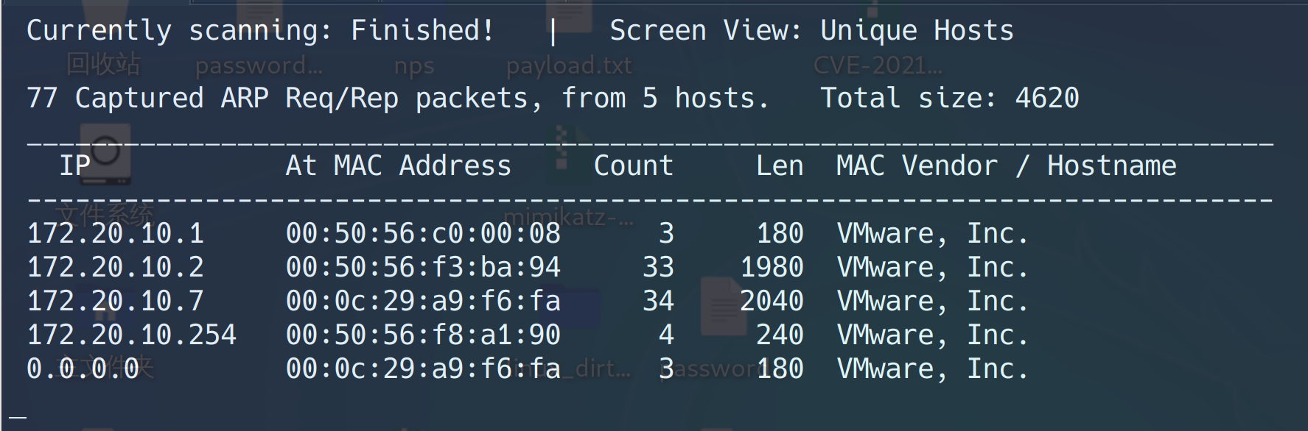Click the 'Count' column header

[x=634, y=166]
